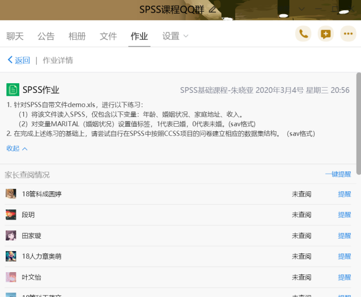
Task: Click the 作业详情 breadcrumb label
Action: tap(58, 60)
